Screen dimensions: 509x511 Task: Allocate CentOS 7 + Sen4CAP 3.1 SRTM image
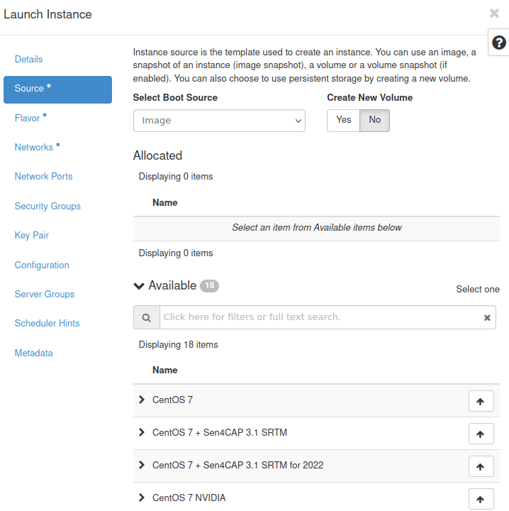tap(481, 434)
